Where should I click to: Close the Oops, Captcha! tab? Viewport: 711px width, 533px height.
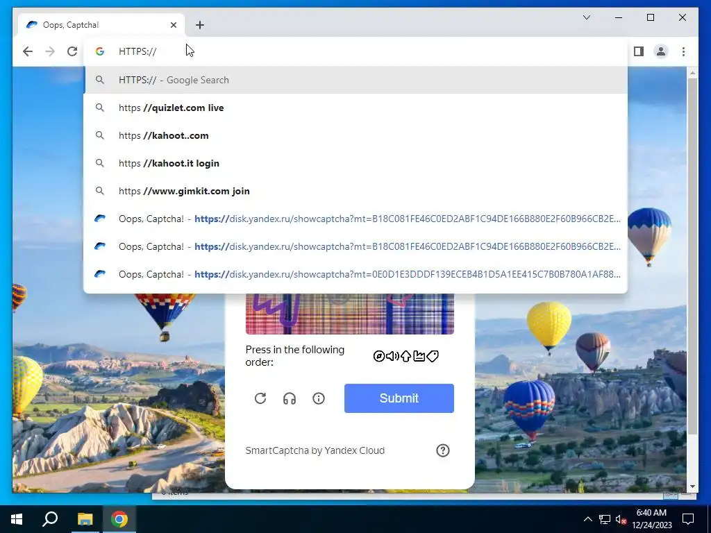coord(173,25)
